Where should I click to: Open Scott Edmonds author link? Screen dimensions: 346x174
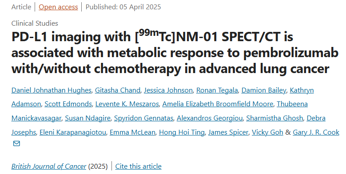(68, 104)
